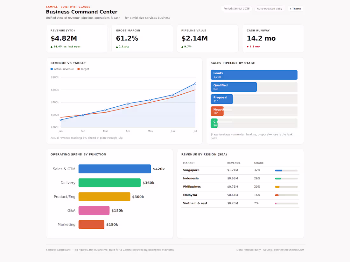Select the Apr data point on revenue chart
350x262 pixels.
(128, 104)
